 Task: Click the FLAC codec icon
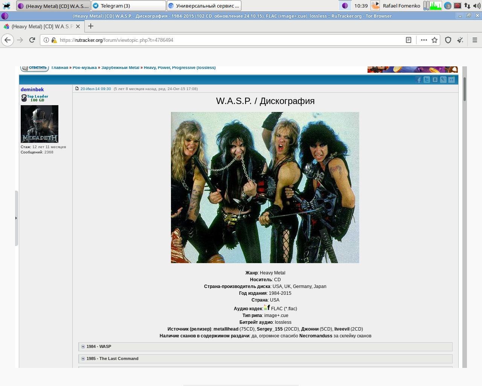click(267, 308)
